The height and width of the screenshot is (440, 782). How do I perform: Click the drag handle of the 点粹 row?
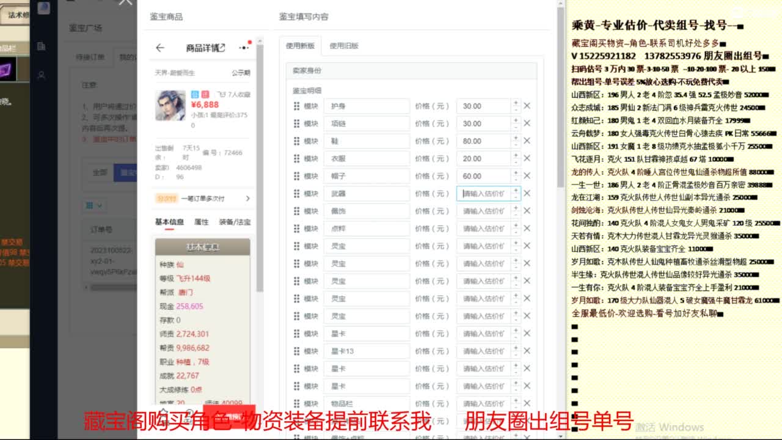297,229
